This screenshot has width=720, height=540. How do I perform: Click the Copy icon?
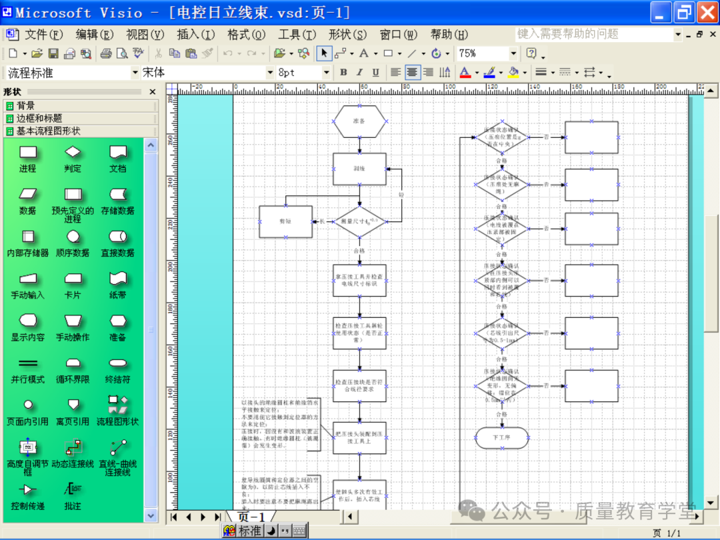pyautogui.click(x=175, y=53)
